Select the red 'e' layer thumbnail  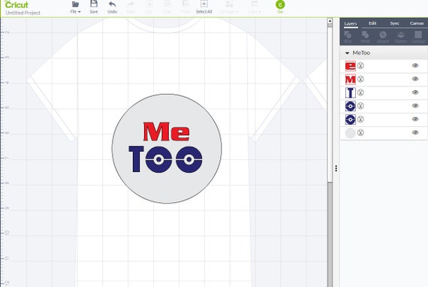pyautogui.click(x=351, y=66)
